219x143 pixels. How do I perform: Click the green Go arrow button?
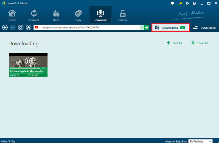pyautogui.click(x=147, y=27)
